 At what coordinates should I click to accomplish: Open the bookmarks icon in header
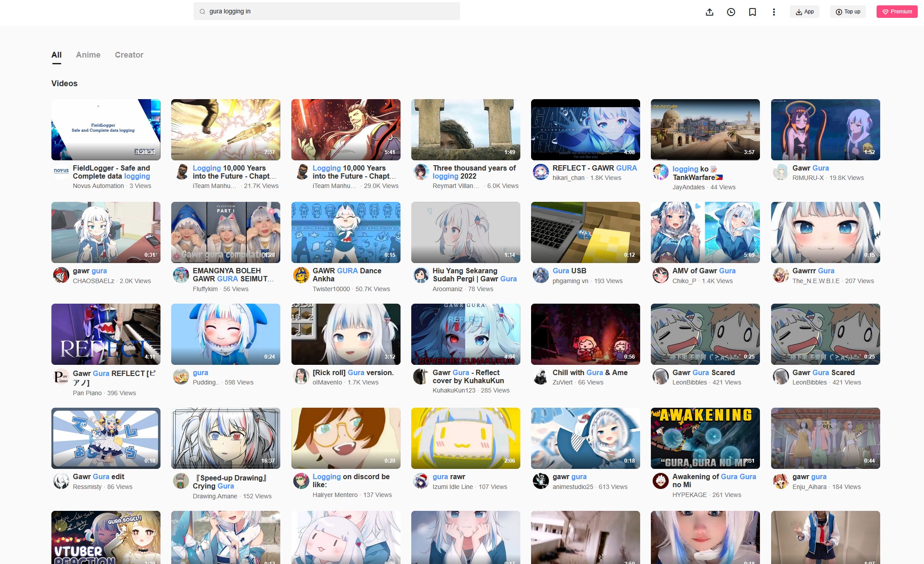(752, 12)
